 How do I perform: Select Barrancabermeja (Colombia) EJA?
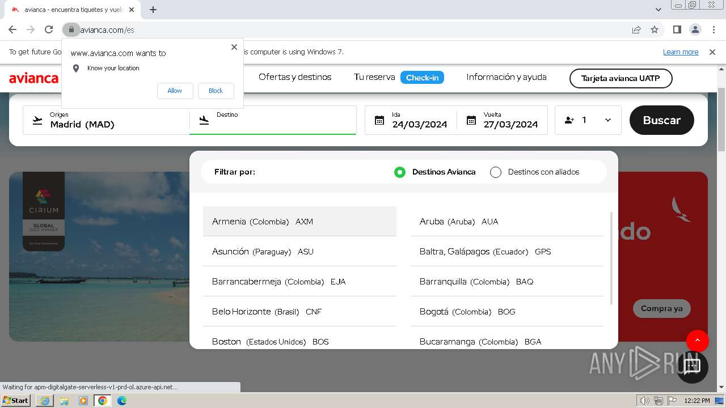pos(299,282)
